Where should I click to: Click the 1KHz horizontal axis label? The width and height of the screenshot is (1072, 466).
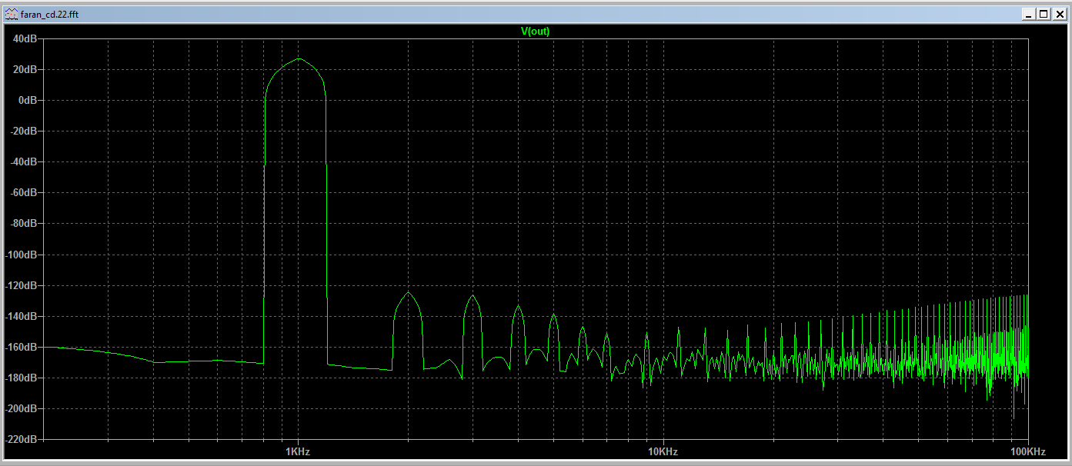click(298, 451)
